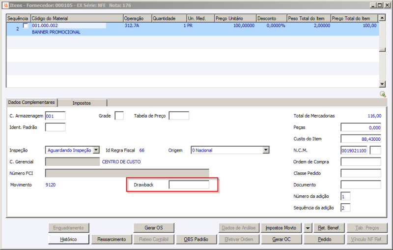Click the Total de Mercadorias value 116,00
The width and height of the screenshot is (393, 250).
(x=374, y=116)
